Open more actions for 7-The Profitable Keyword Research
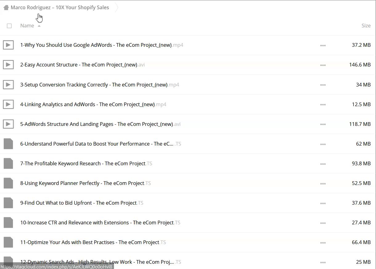This screenshot has width=376, height=269. pyautogui.click(x=323, y=164)
